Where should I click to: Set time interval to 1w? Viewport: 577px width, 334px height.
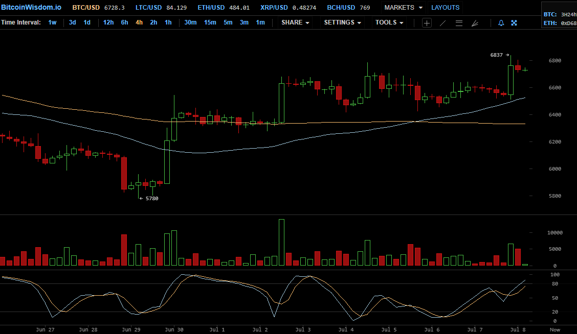[53, 22]
